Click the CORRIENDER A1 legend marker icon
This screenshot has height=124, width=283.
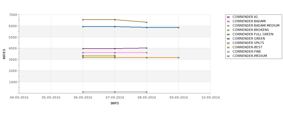pos(228,17)
